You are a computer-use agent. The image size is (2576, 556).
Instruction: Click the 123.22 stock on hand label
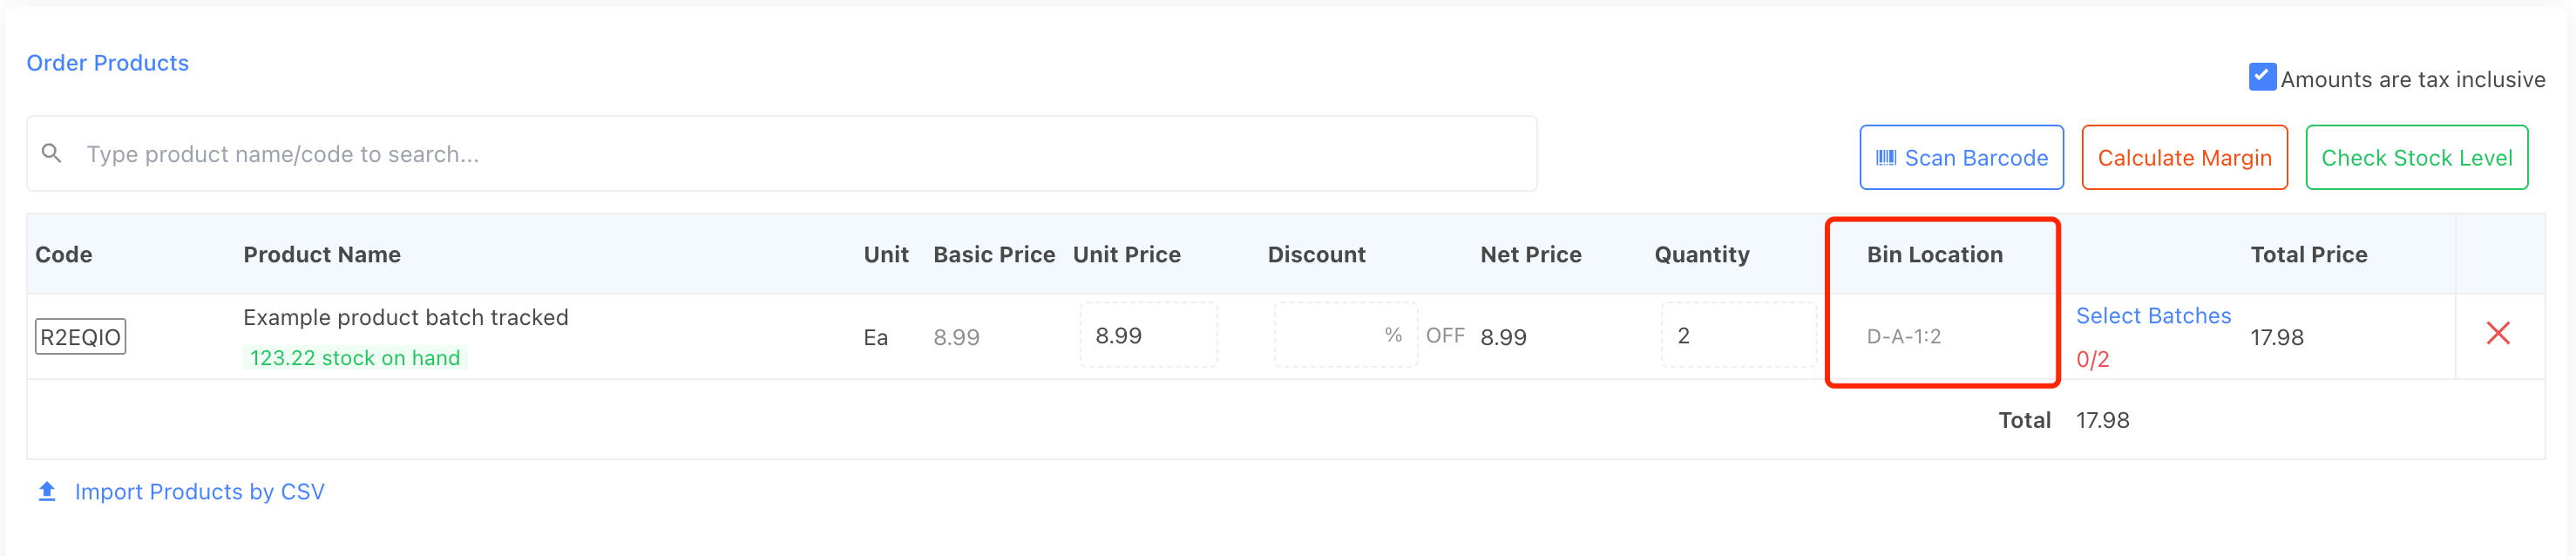[355, 358]
